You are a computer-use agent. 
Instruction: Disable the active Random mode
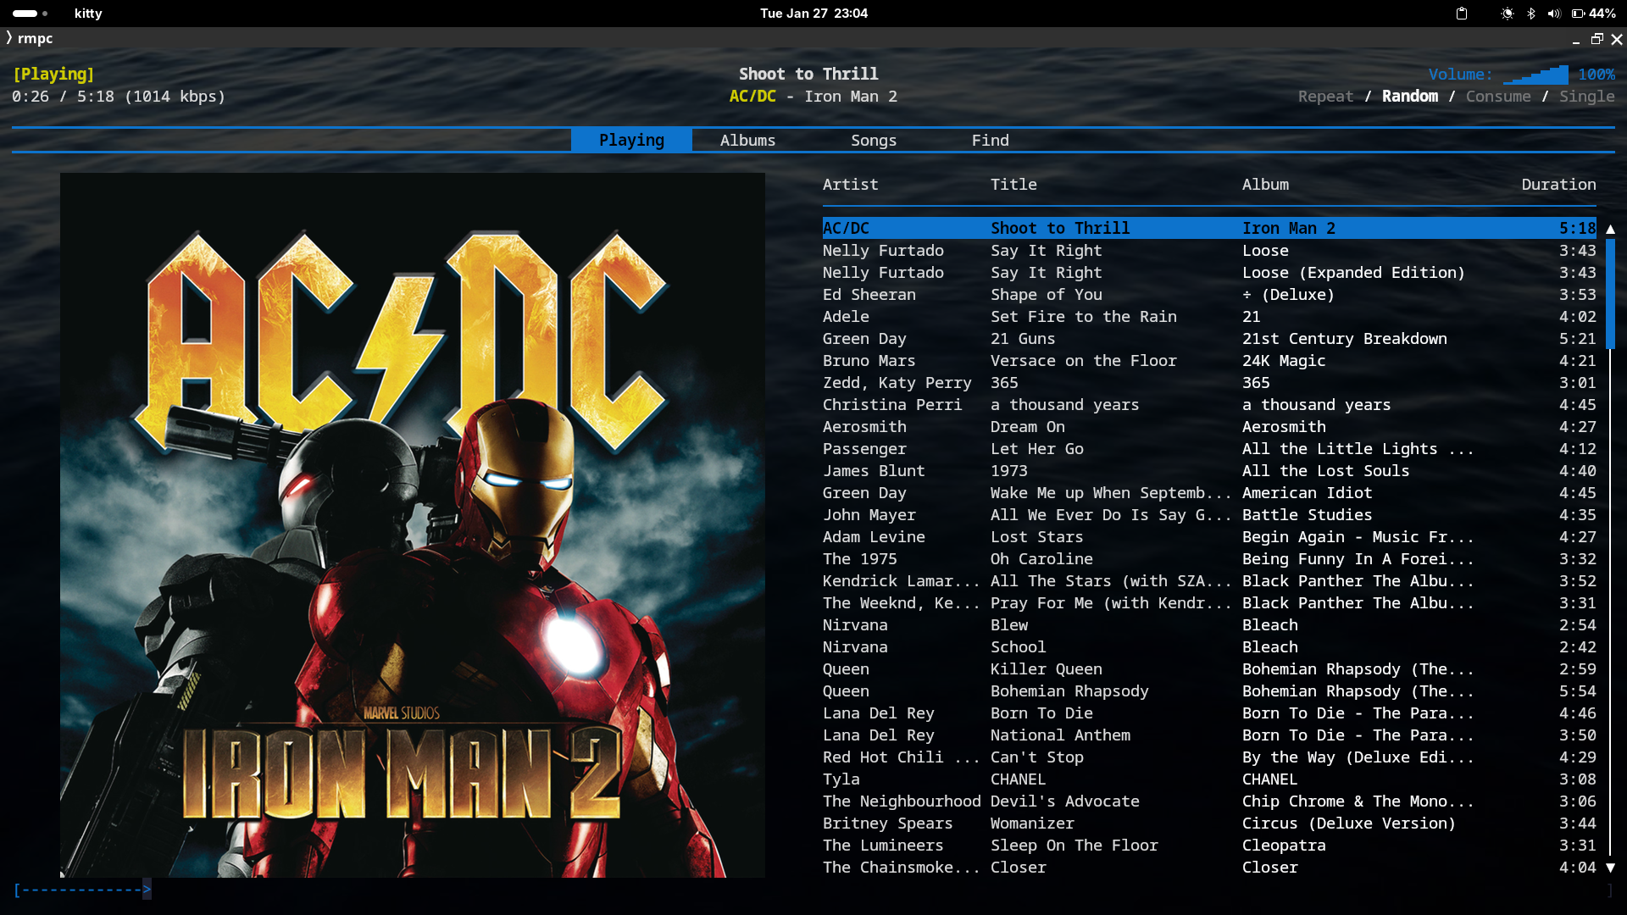pyautogui.click(x=1409, y=96)
